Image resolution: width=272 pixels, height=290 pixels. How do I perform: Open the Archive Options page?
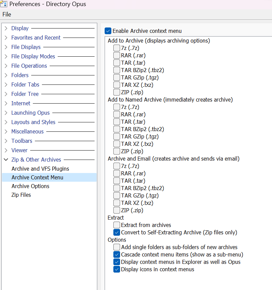31,186
